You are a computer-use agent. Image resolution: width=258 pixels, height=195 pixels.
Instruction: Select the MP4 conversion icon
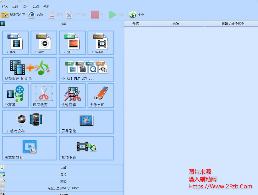[15, 43]
